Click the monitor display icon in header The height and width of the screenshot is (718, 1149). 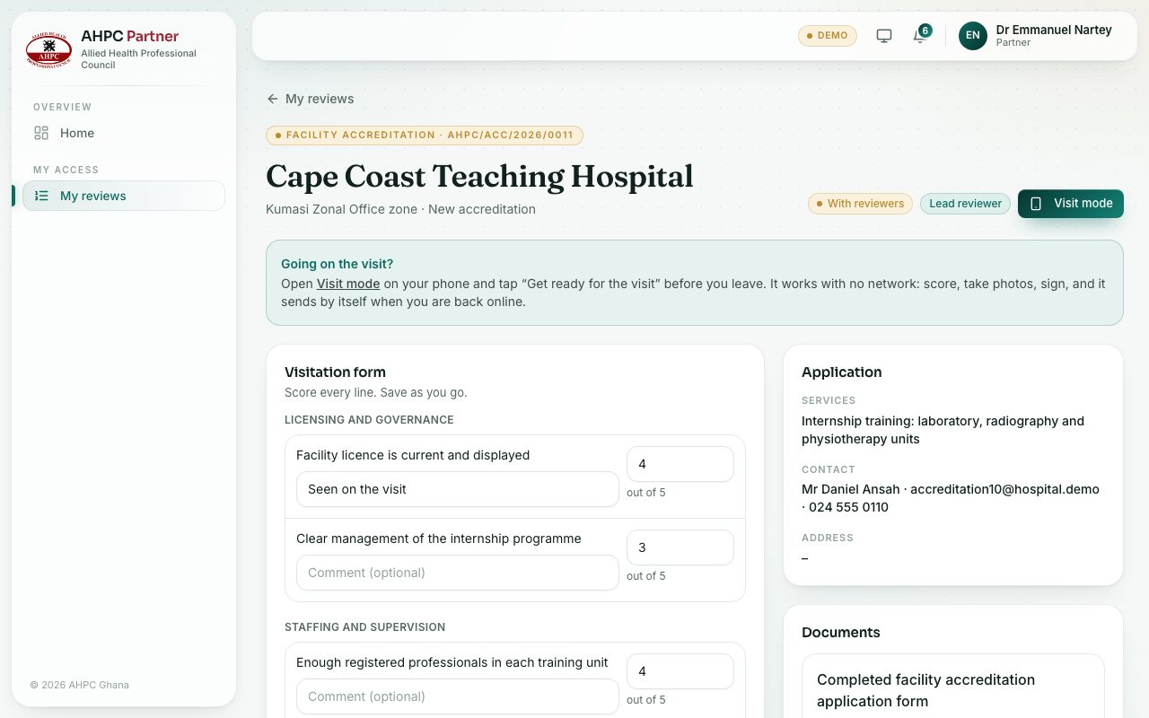(884, 36)
